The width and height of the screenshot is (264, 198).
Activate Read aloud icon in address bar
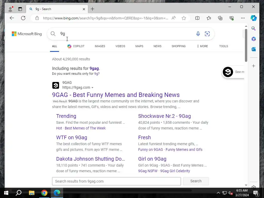pos(174,18)
